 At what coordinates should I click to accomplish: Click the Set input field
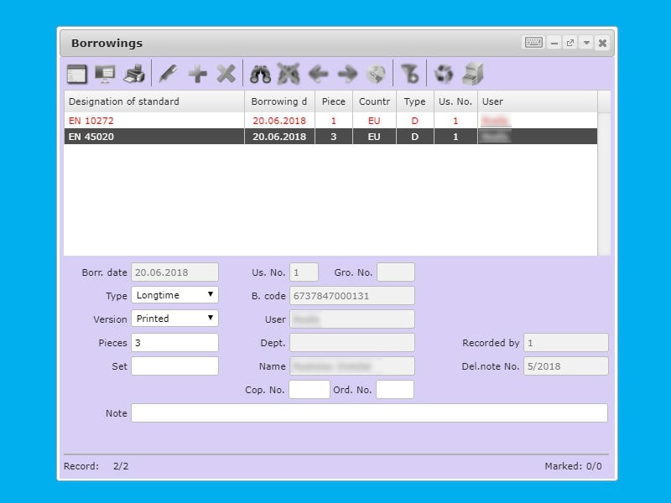pos(174,366)
